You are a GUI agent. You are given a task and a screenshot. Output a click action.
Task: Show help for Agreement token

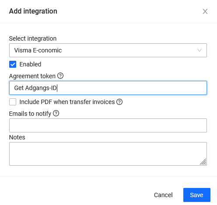(x=60, y=76)
